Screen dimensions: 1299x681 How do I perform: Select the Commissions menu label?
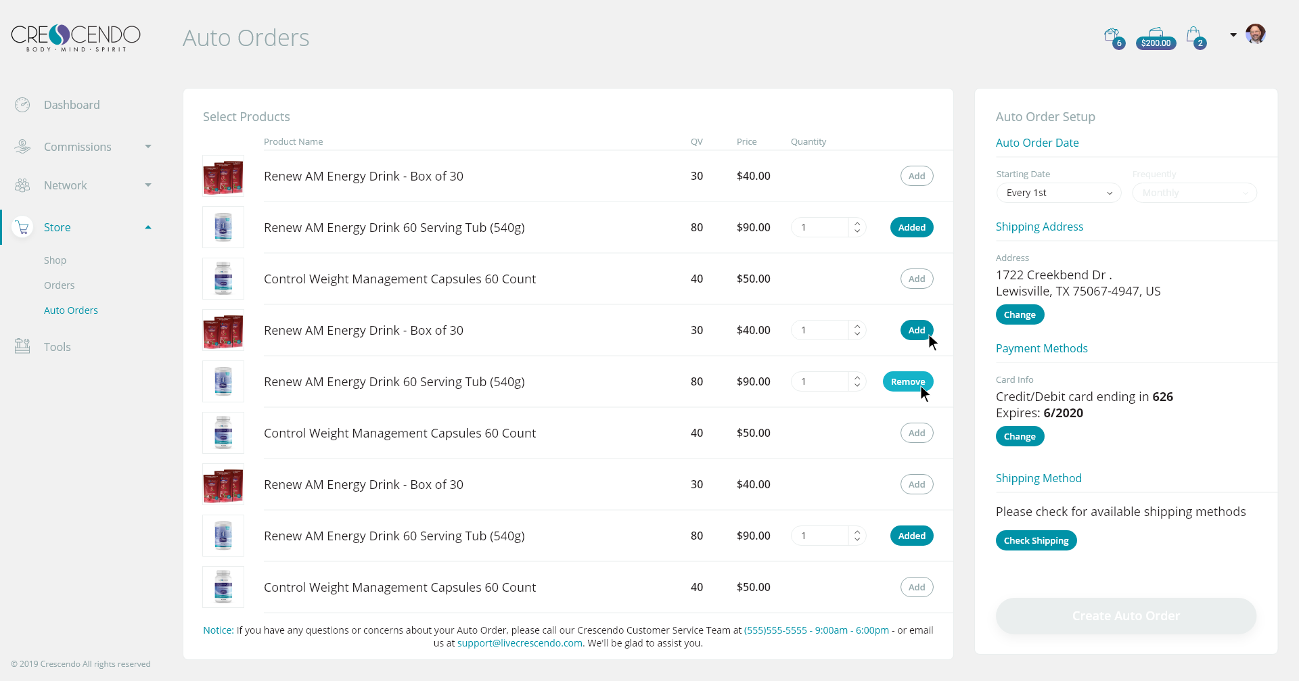pyautogui.click(x=78, y=147)
